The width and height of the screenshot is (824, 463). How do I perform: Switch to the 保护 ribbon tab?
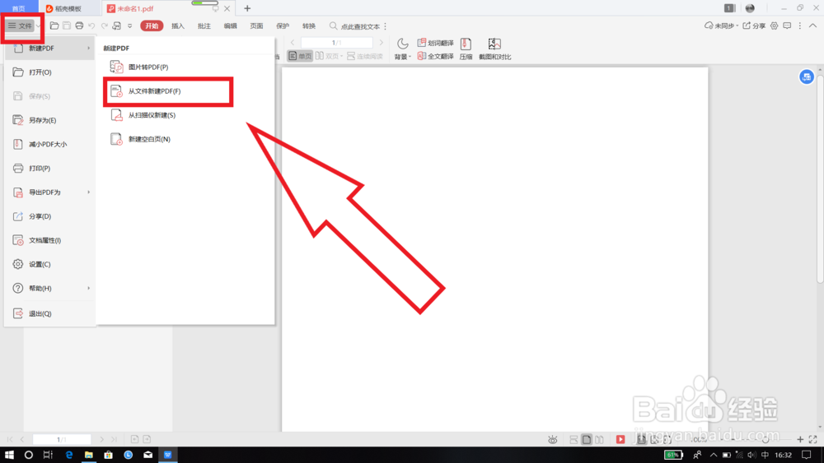click(283, 25)
